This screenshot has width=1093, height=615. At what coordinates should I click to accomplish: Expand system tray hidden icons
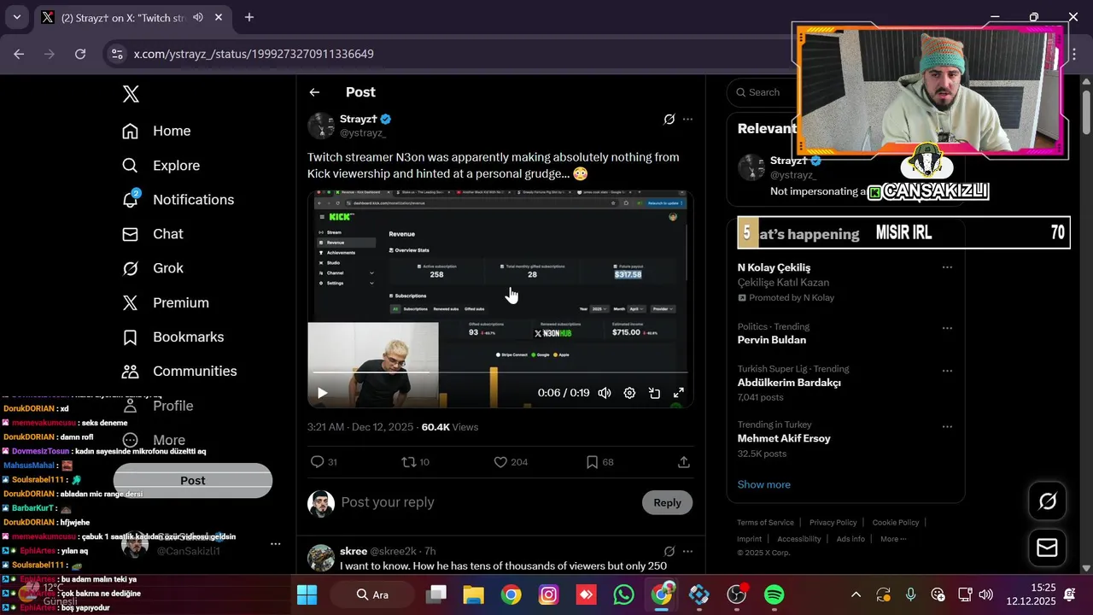856,594
